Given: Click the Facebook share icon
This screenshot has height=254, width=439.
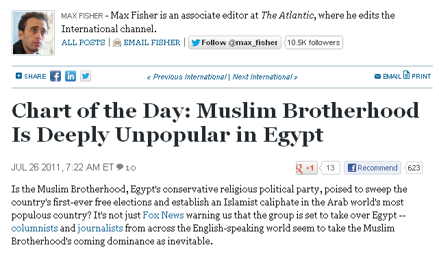Looking at the screenshot, I should [55, 76].
